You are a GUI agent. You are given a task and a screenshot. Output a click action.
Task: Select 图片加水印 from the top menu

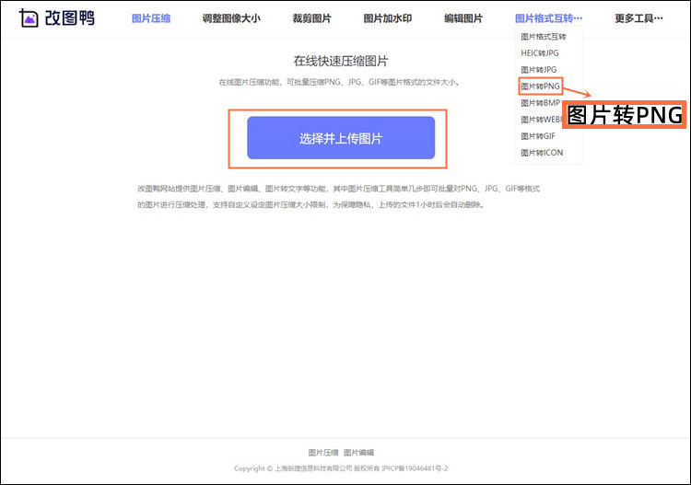coord(388,18)
